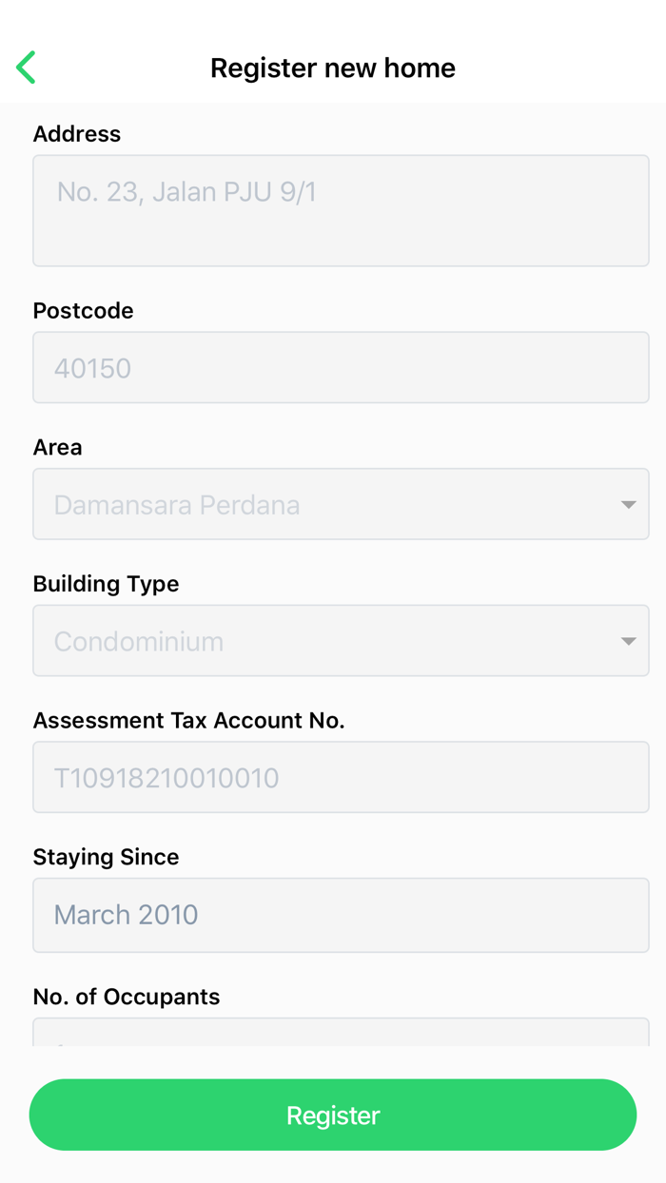Screen dimensions: 666x1183
Task: Click the March 2010 placeholder text
Action: 127,915
